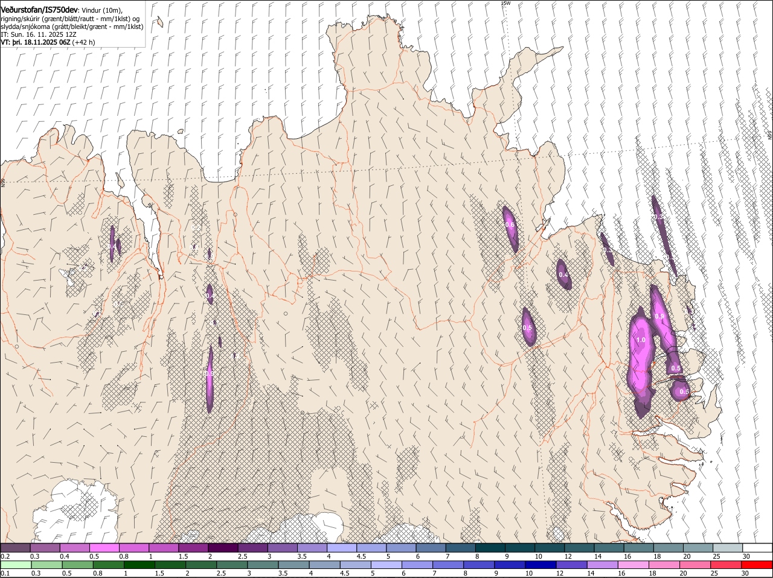Pick the upper legend dark purple swatch at 2

pyautogui.click(x=223, y=547)
